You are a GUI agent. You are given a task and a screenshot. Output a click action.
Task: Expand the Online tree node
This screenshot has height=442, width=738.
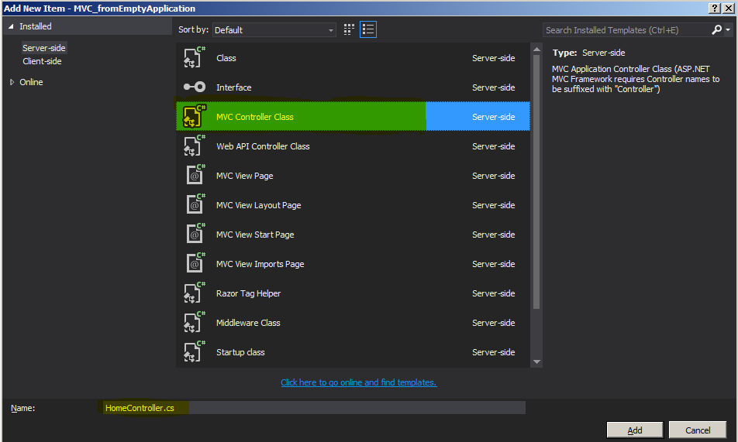[12, 82]
